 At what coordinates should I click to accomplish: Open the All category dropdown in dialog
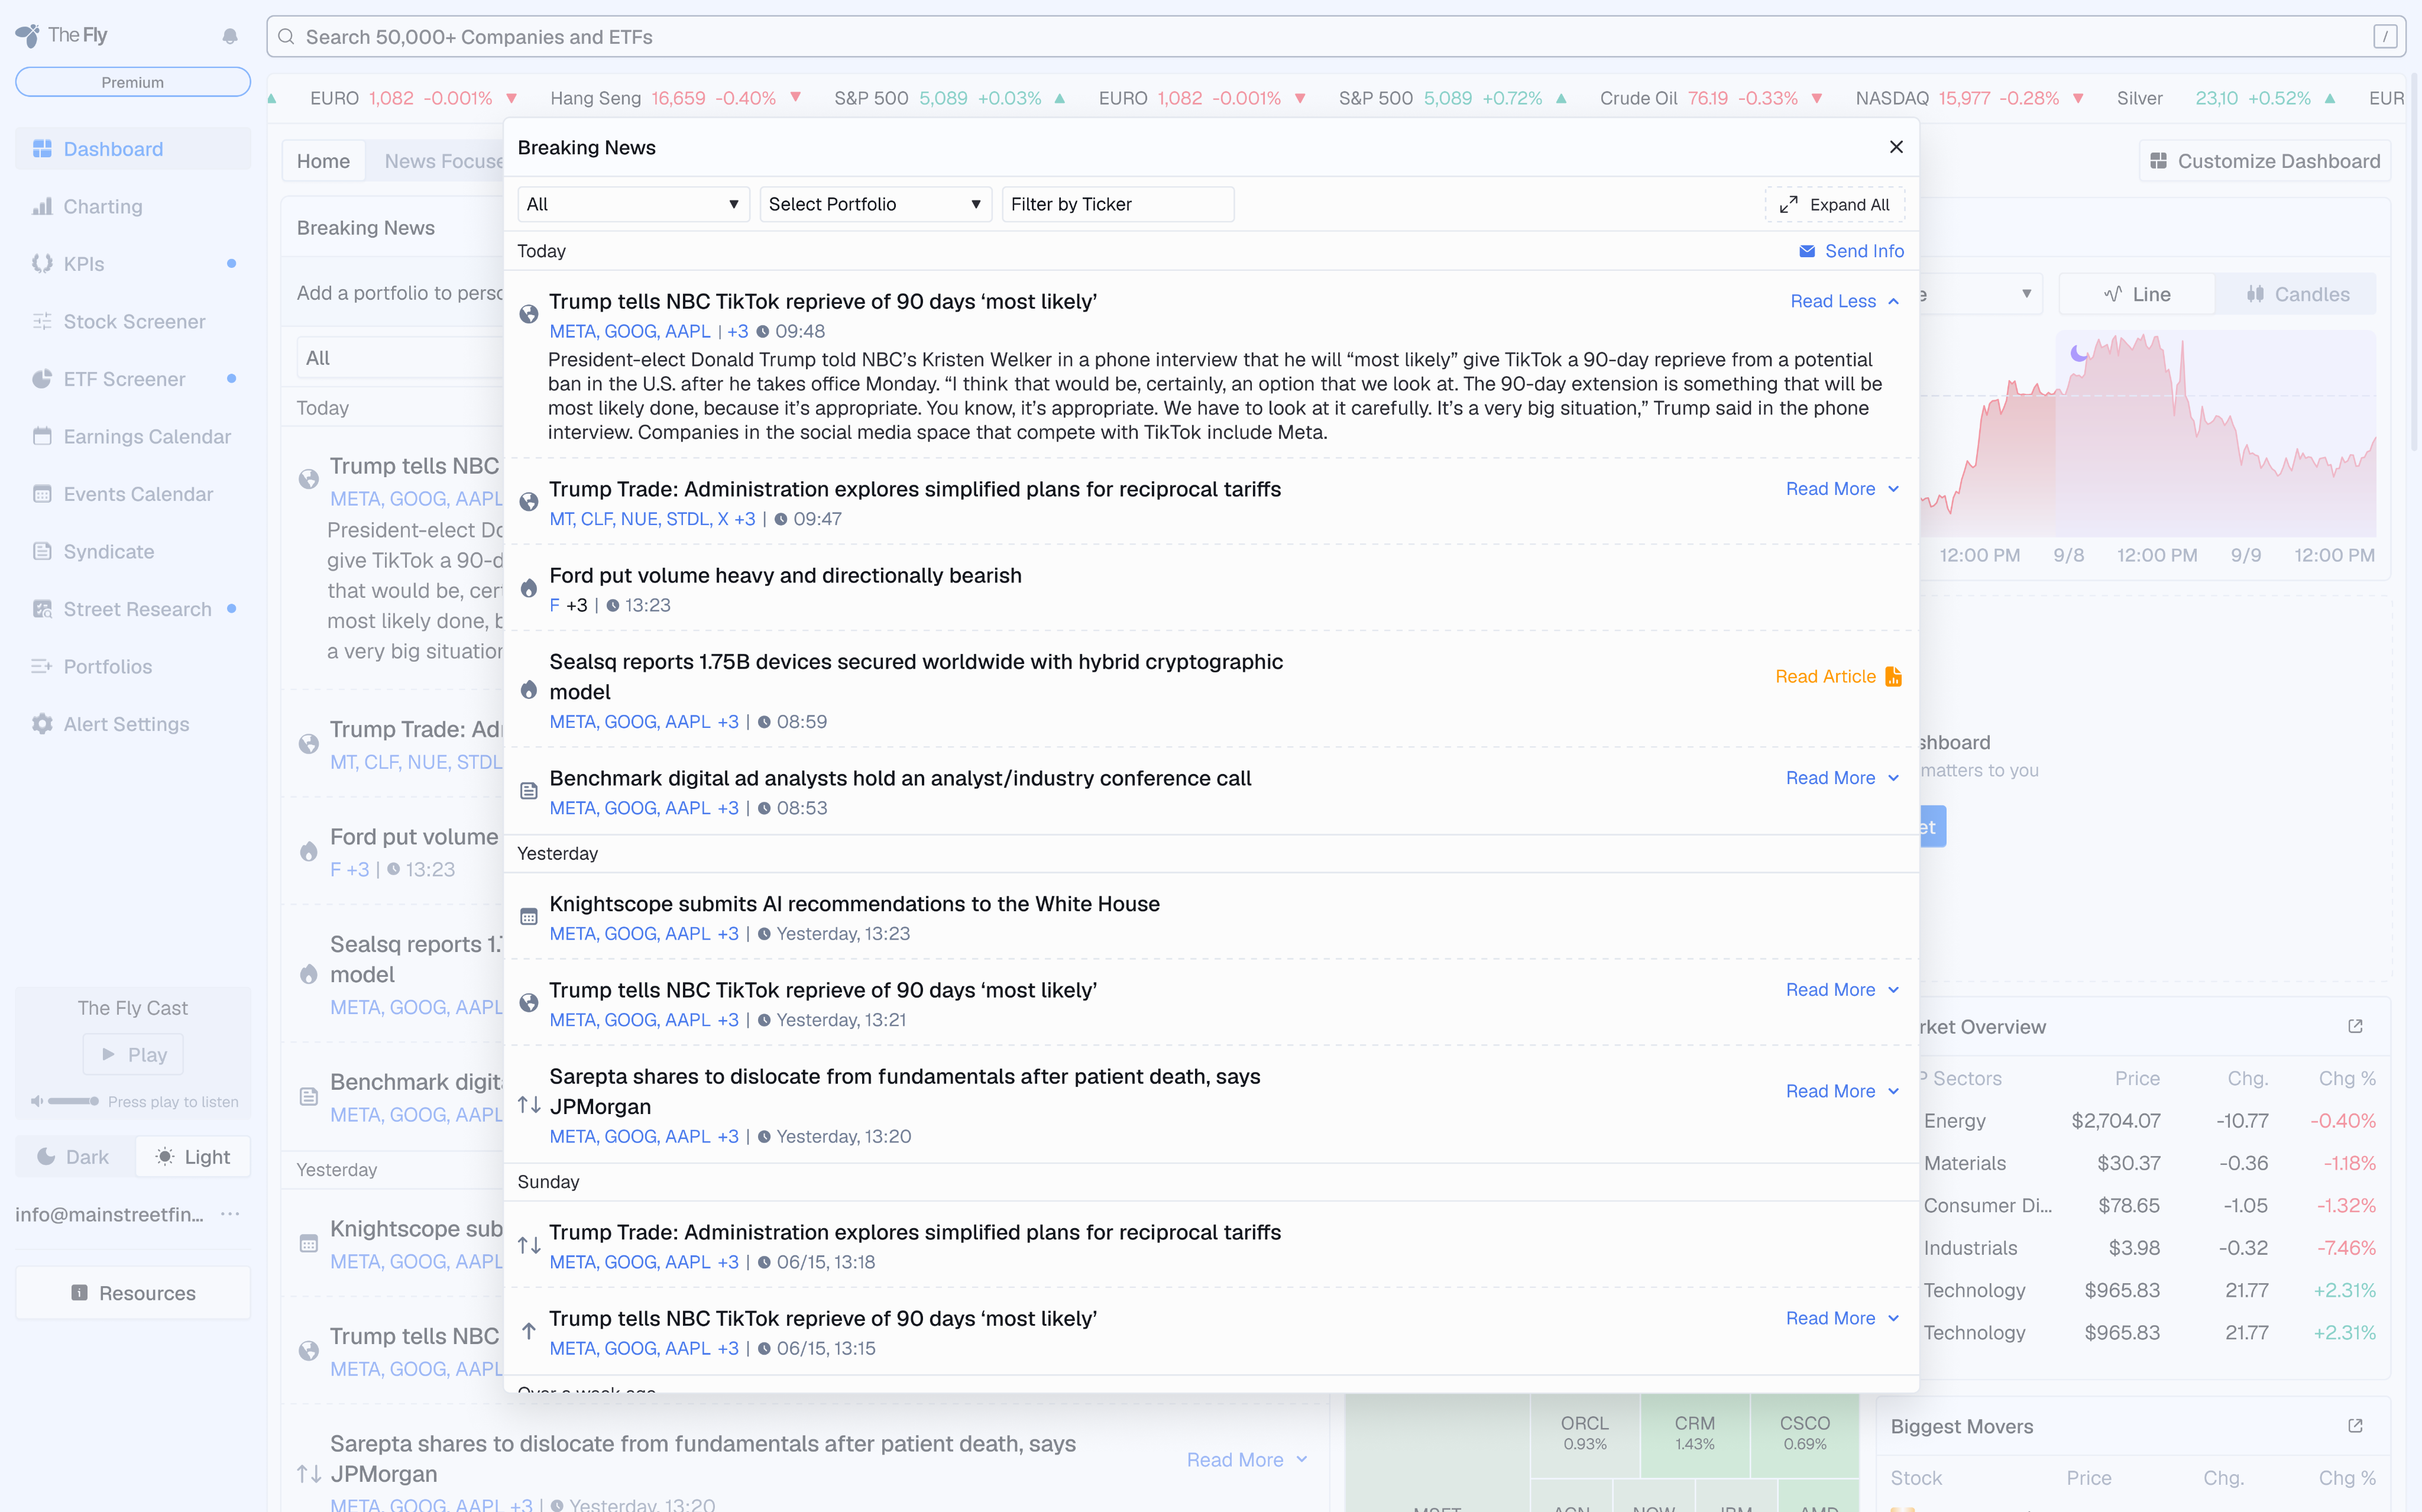[633, 204]
